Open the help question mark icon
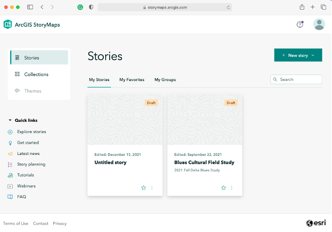The image size is (332, 232). click(300, 24)
